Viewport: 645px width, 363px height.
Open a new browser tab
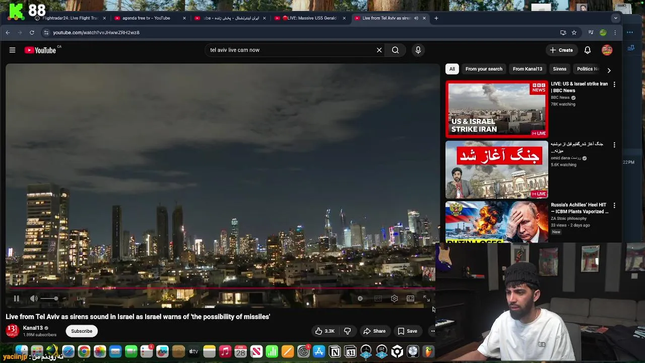tap(436, 18)
